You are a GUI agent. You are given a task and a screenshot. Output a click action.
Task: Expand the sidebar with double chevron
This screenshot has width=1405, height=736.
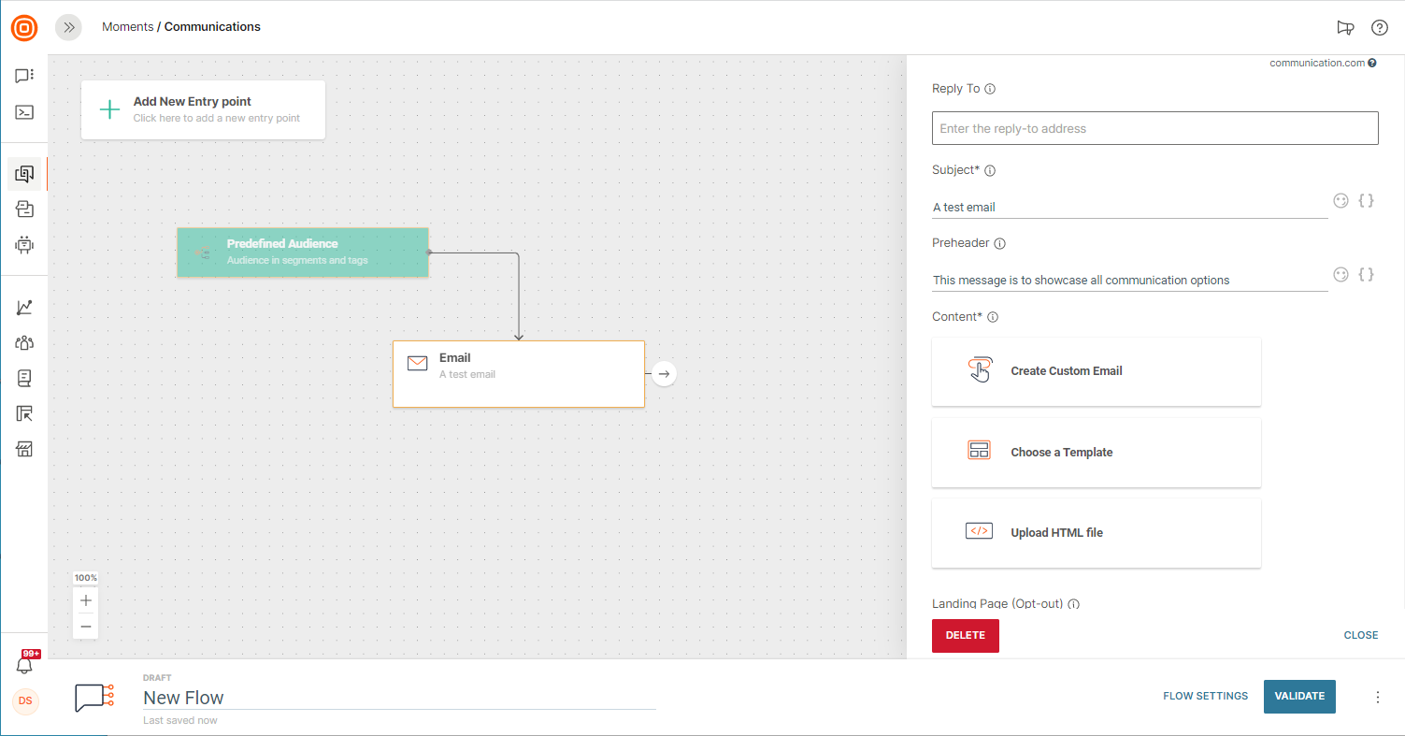pyautogui.click(x=69, y=27)
